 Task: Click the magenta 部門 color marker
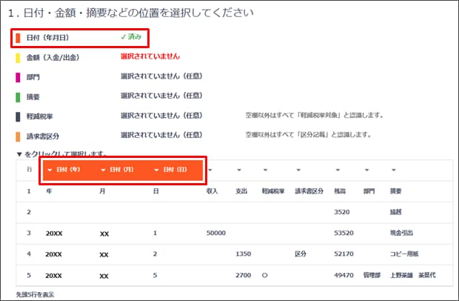click(18, 76)
